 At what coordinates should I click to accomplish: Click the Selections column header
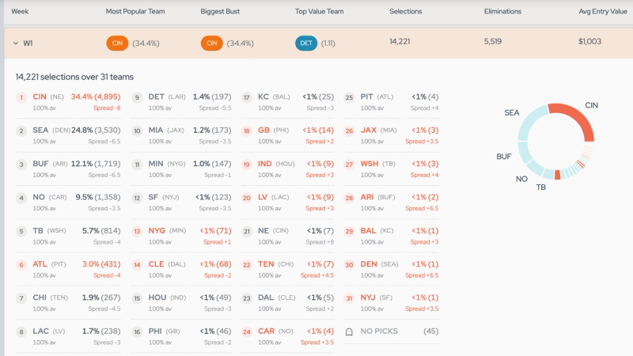406,11
